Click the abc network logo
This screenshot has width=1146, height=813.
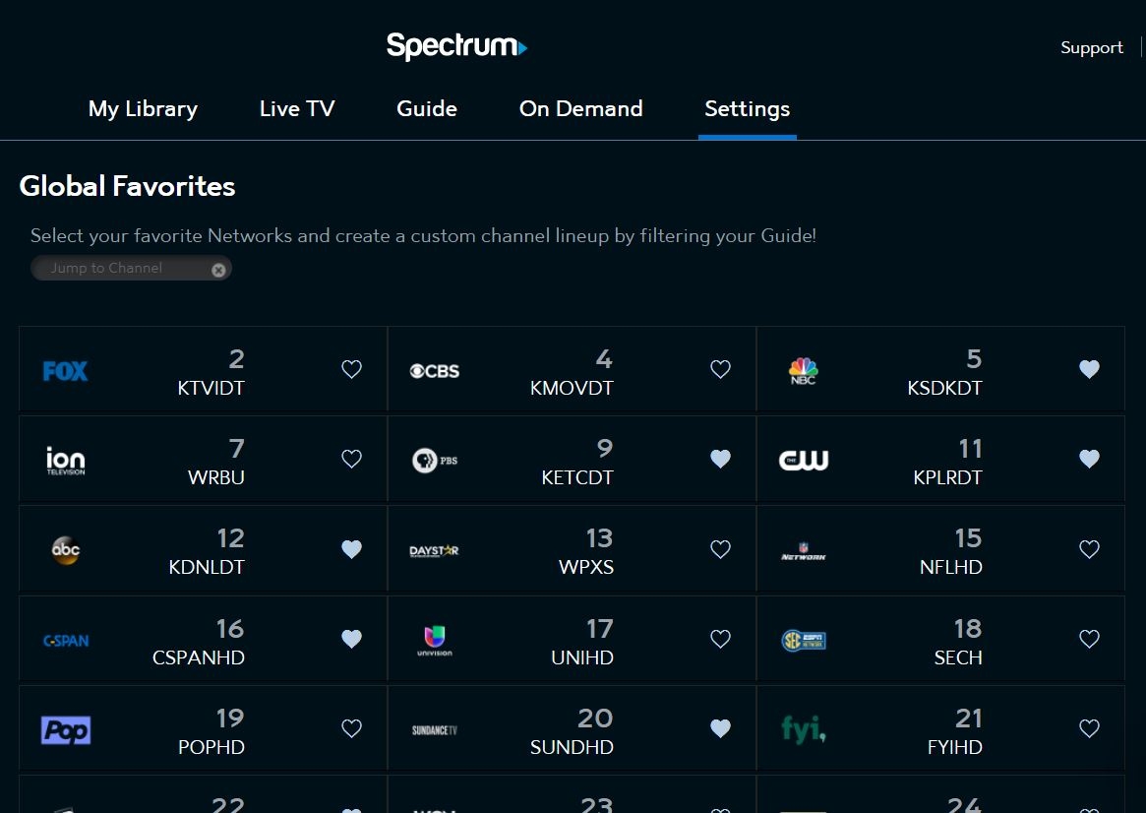coord(65,549)
